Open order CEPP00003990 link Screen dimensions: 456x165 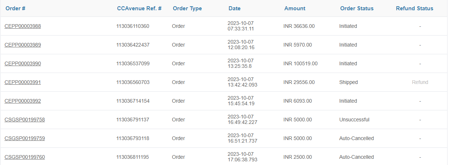22,63
